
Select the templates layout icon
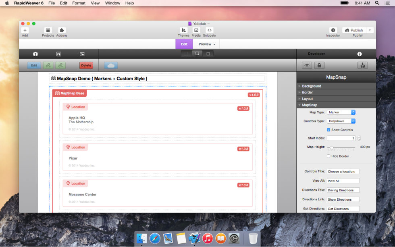point(59,54)
